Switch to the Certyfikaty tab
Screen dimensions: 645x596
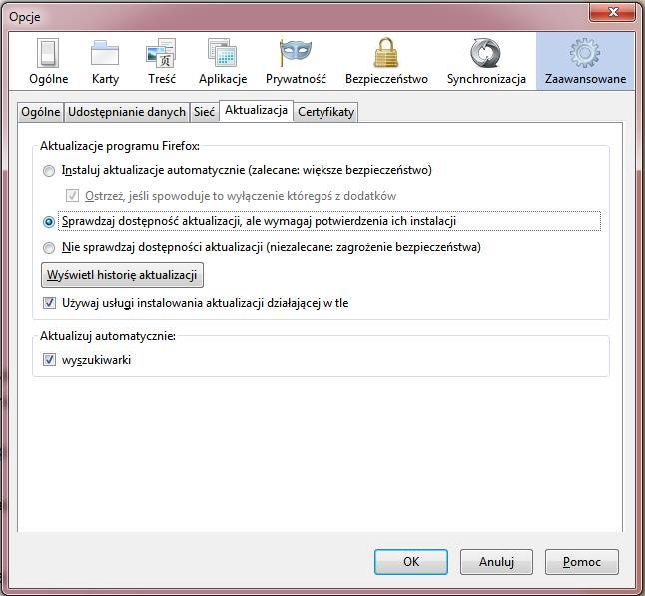click(325, 112)
